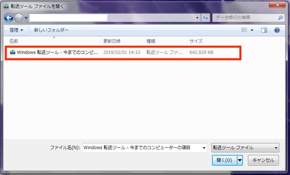Click the 642,929 KB size cell
The height and width of the screenshot is (175, 290).
(x=201, y=53)
